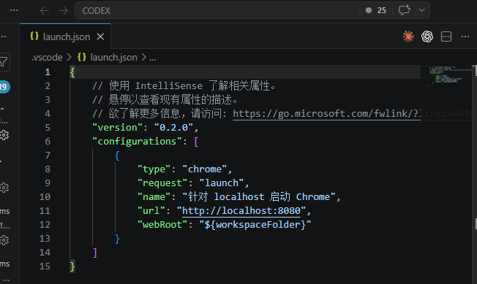Open the ChatGPT Codex icon

pyautogui.click(x=427, y=37)
